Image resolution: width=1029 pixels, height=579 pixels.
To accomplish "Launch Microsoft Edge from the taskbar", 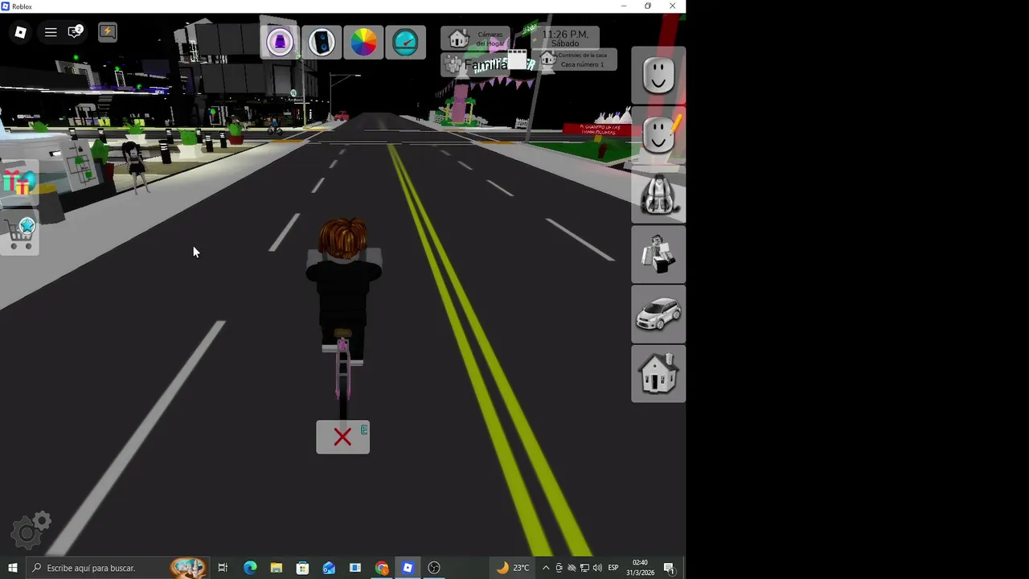I will (250, 568).
